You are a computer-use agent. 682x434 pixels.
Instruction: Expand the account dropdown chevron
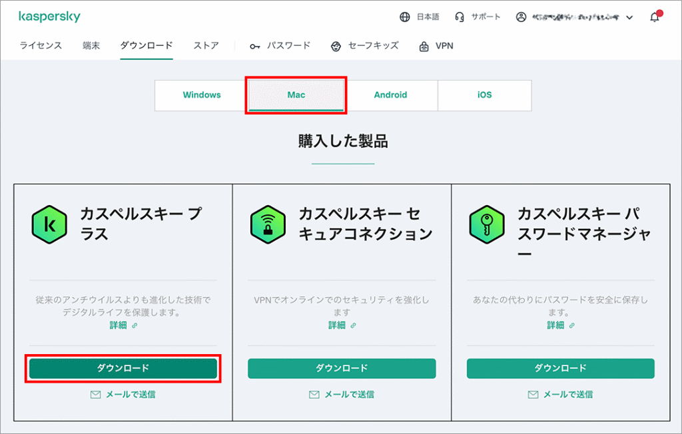629,17
